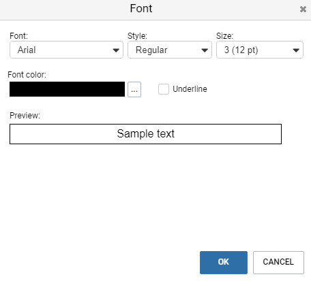
Task: Click the "Font:" label above Arial
Action: tap(18, 36)
